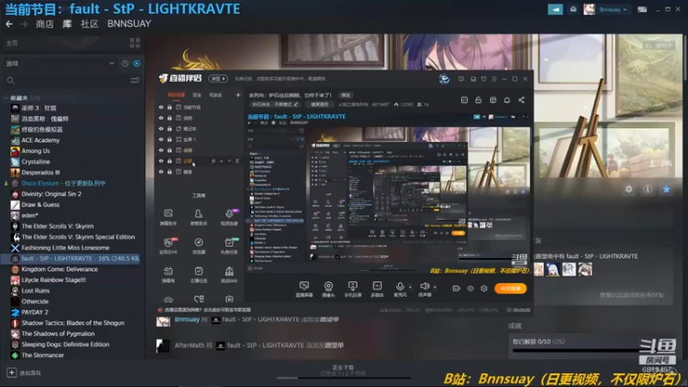This screenshot has width=688, height=387.
Task: Move highlighted source up with arrow
Action: (x=221, y=161)
